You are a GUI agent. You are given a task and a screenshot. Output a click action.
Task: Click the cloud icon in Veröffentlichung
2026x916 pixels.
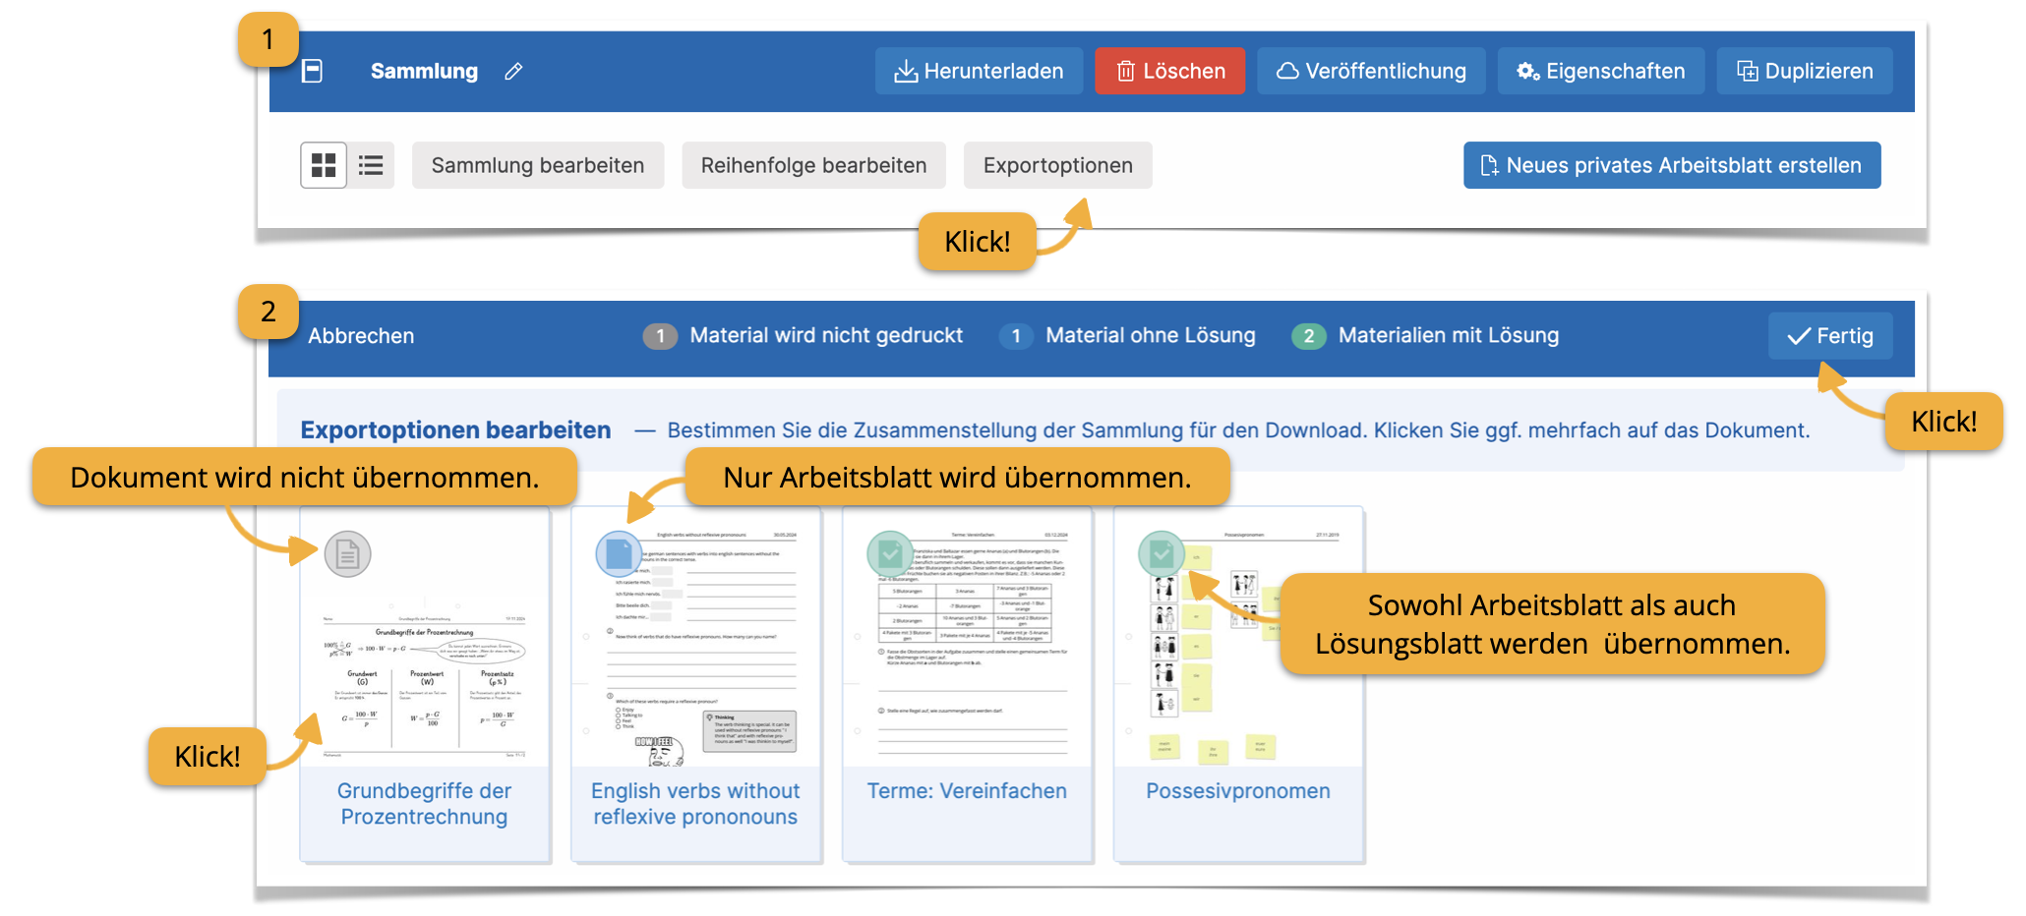coord(1287,71)
